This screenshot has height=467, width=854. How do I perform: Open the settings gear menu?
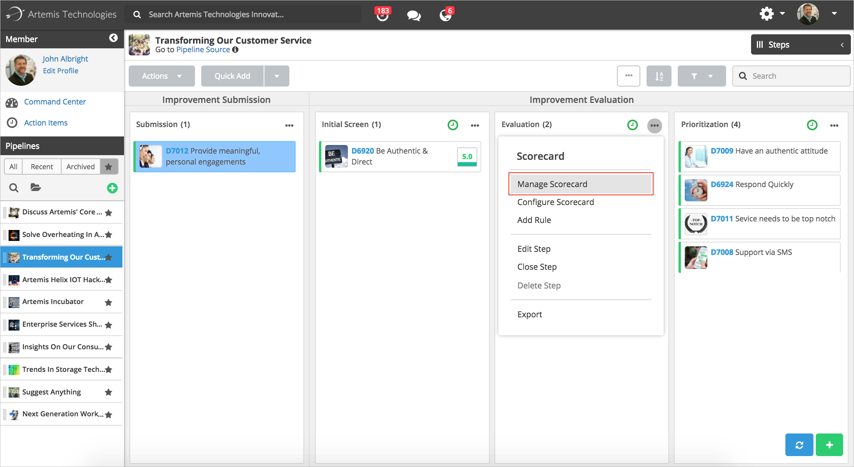coord(767,14)
